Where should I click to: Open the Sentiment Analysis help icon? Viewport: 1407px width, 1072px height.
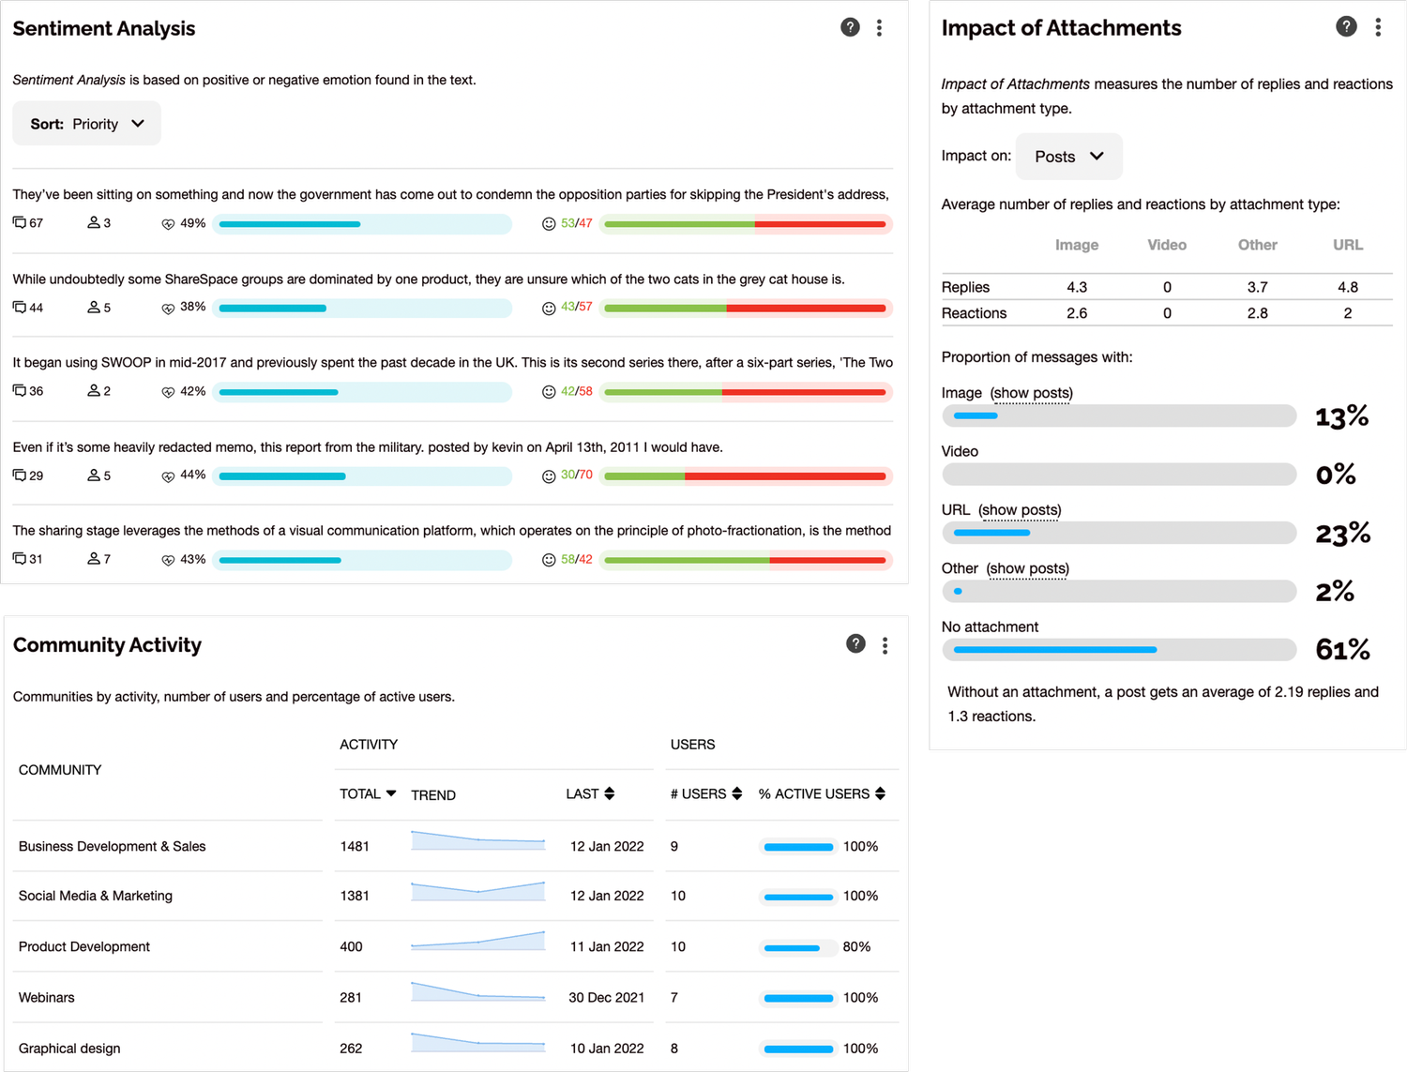click(x=850, y=27)
